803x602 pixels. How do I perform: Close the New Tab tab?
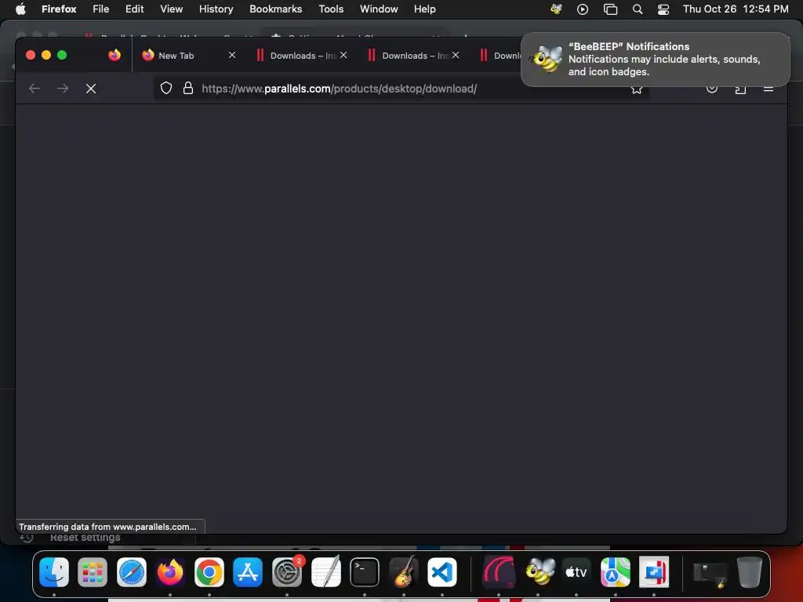(232, 55)
